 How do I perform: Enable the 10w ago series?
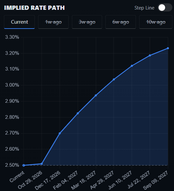[x=156, y=22]
